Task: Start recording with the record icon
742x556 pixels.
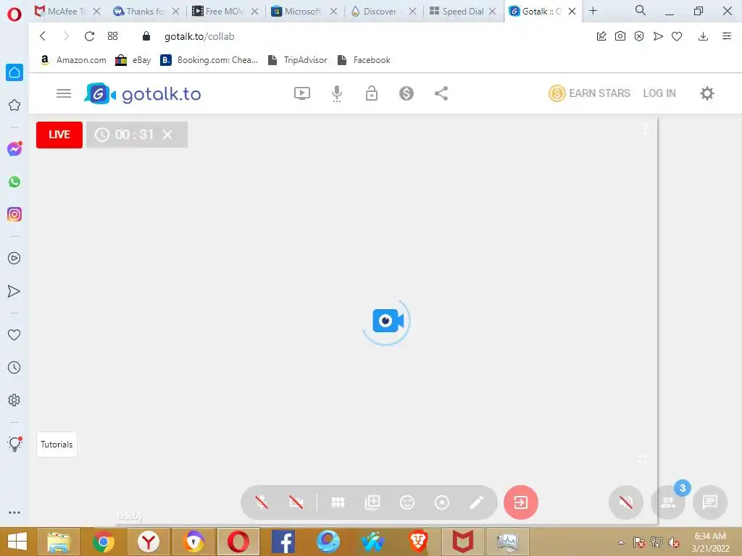Action: (442, 502)
